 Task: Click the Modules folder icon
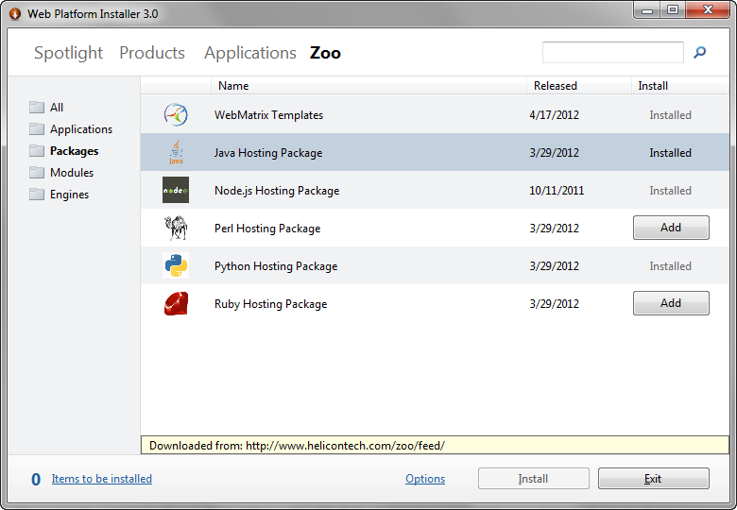(x=37, y=172)
